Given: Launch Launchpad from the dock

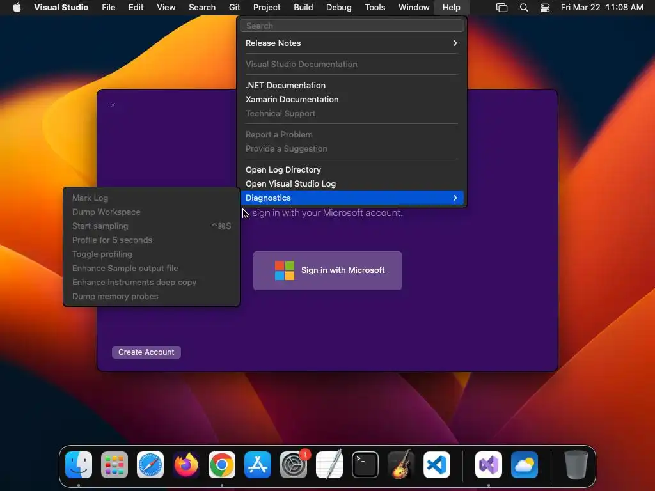Looking at the screenshot, I should [x=114, y=465].
